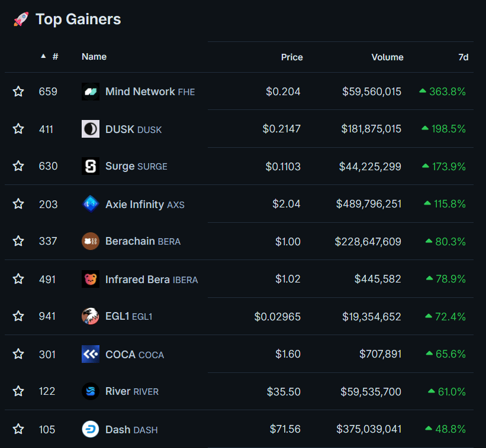Click the 363.8% seven-day gain

coord(442,92)
